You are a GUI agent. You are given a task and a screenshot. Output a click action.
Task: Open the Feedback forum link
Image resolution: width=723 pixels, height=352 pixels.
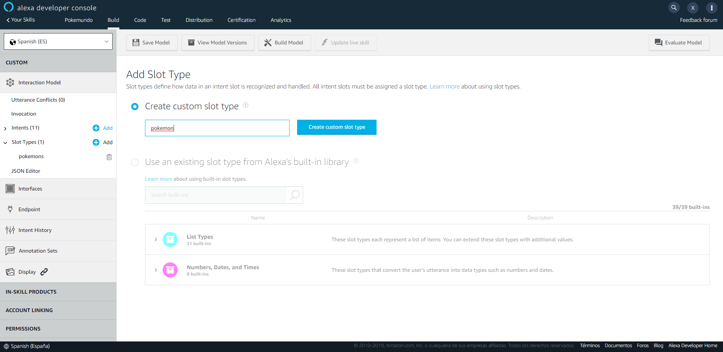(x=699, y=20)
